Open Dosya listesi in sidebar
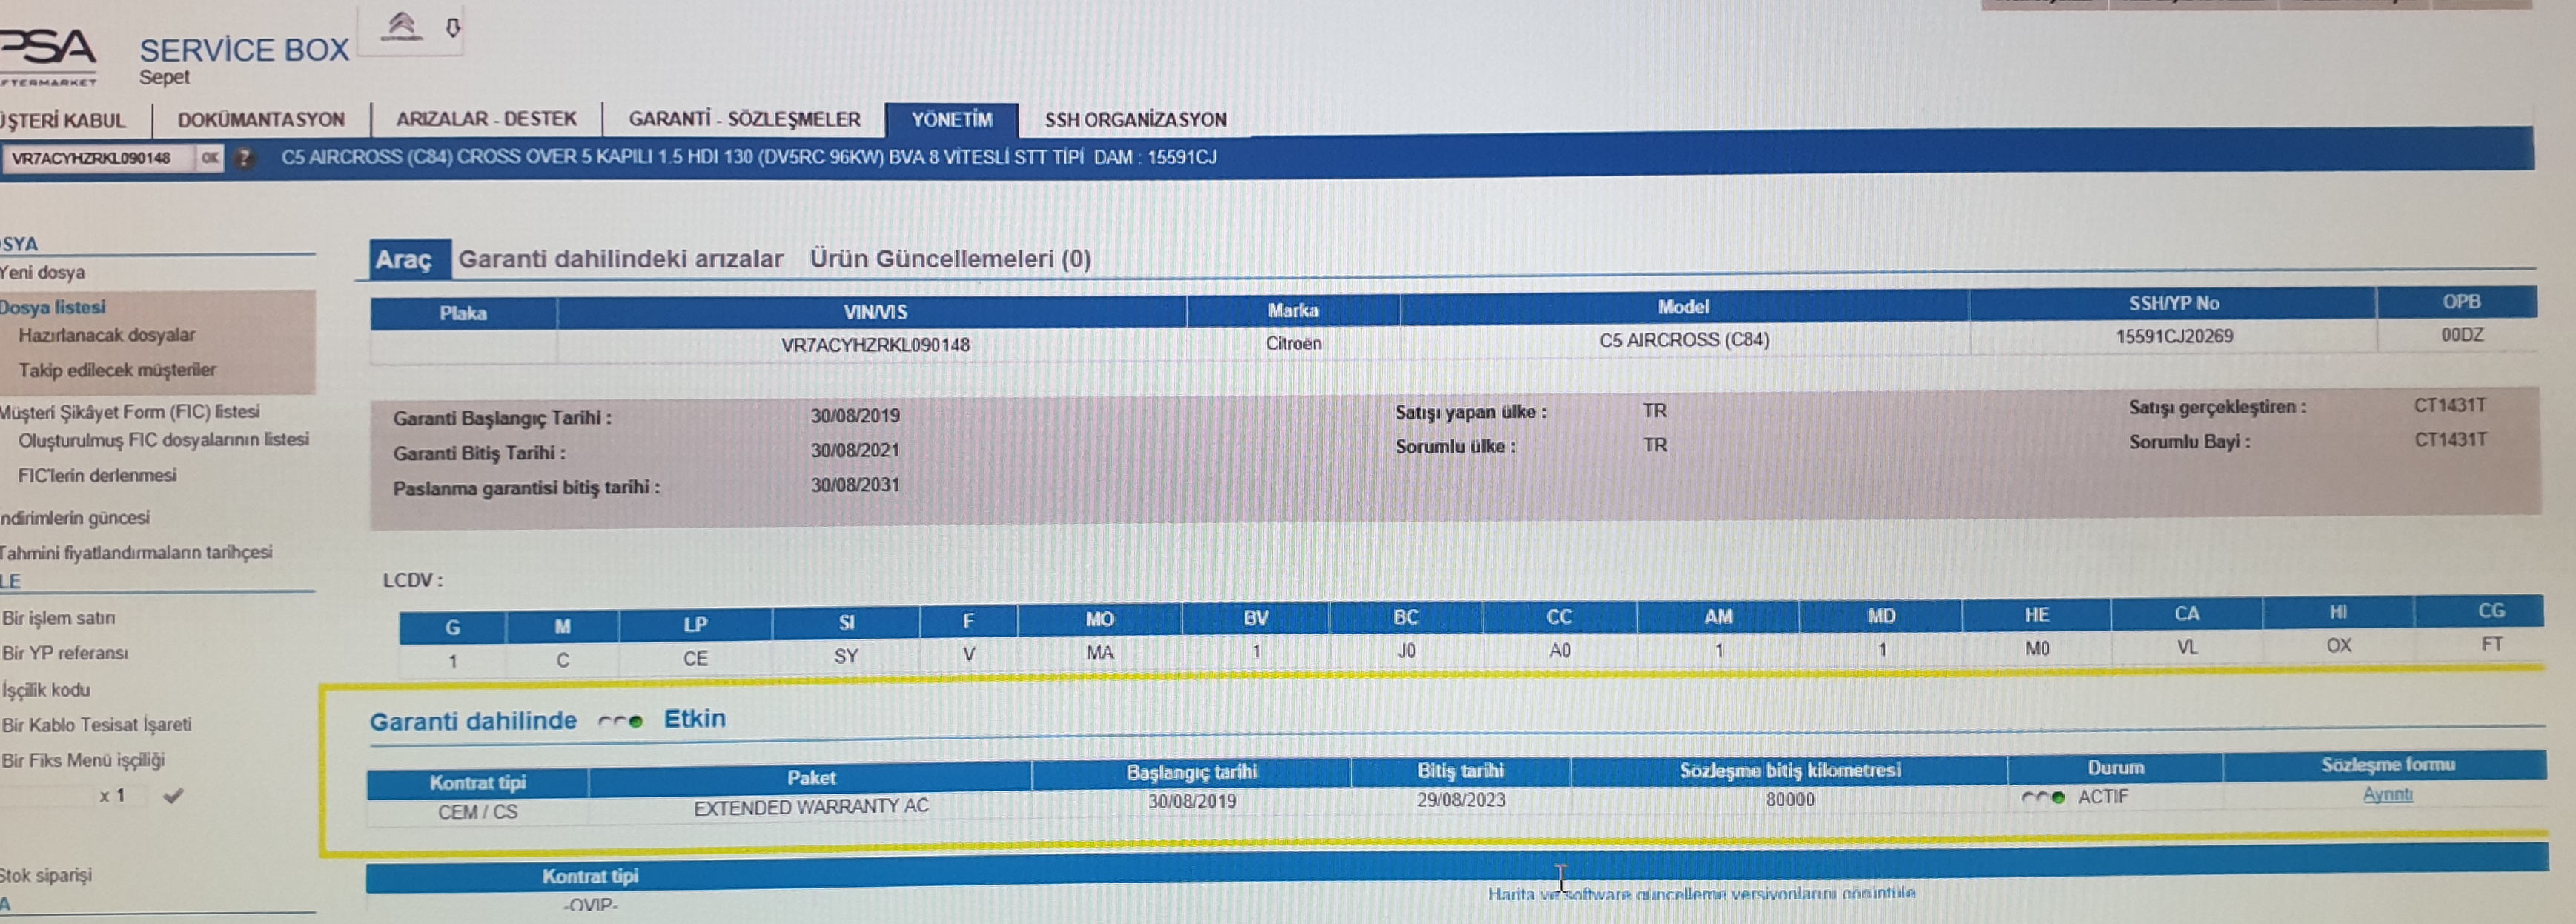Screen dimensions: 2576x924 pos(53,307)
